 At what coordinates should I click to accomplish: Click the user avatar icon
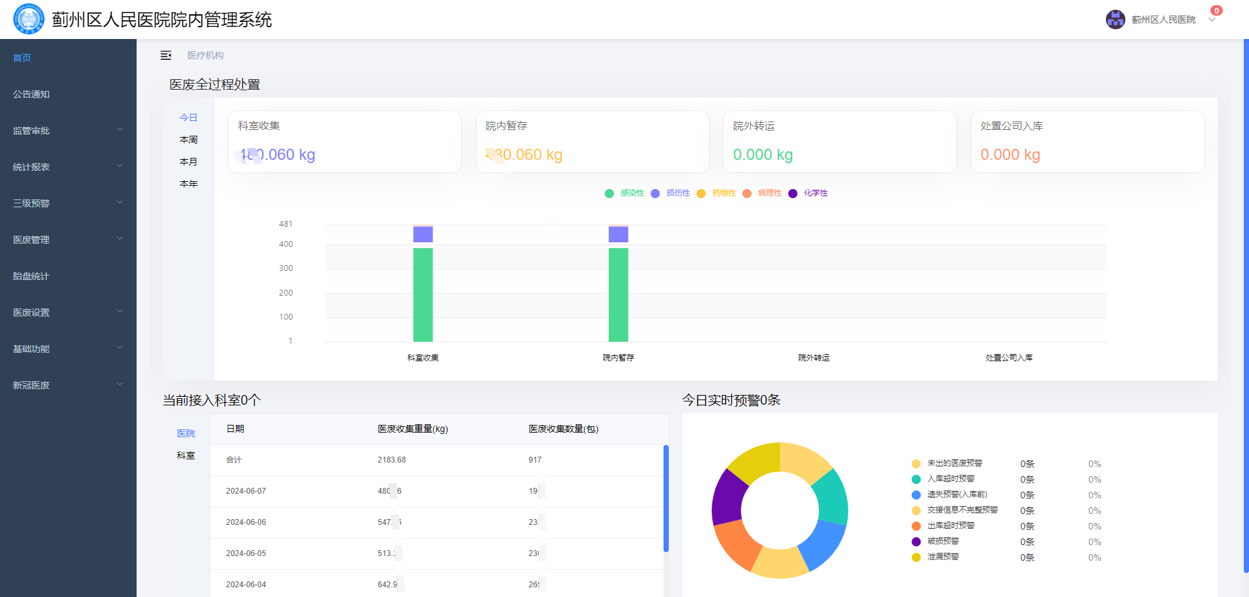[x=1115, y=19]
